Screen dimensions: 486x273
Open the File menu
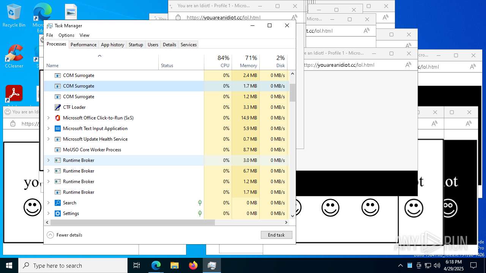50,35
